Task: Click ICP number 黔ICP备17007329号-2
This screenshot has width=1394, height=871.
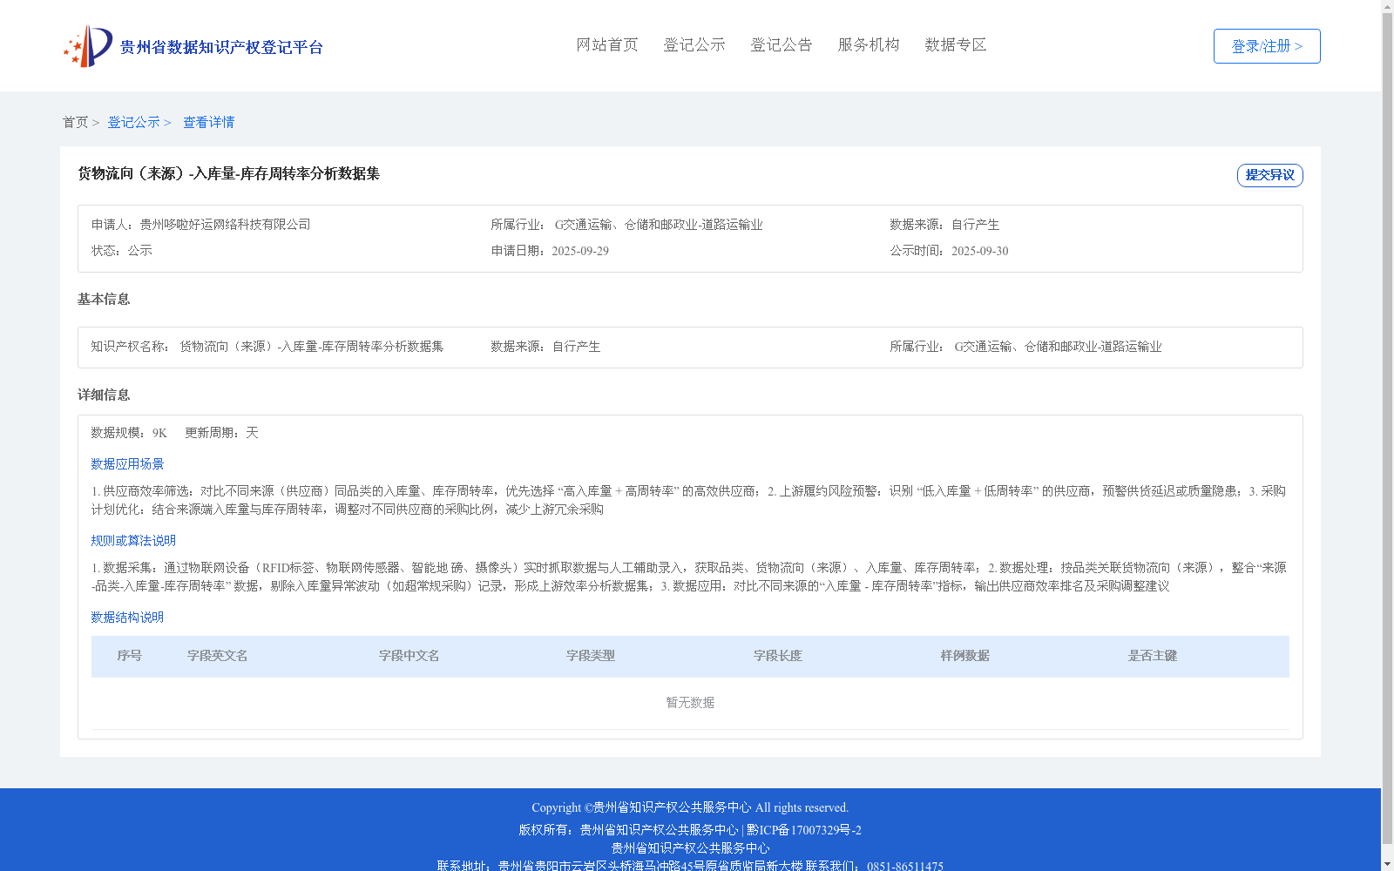Action: click(x=804, y=830)
